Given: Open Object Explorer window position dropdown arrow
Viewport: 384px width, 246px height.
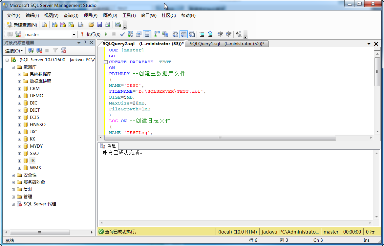Looking at the screenshot, I should pyautogui.click(x=79, y=43).
